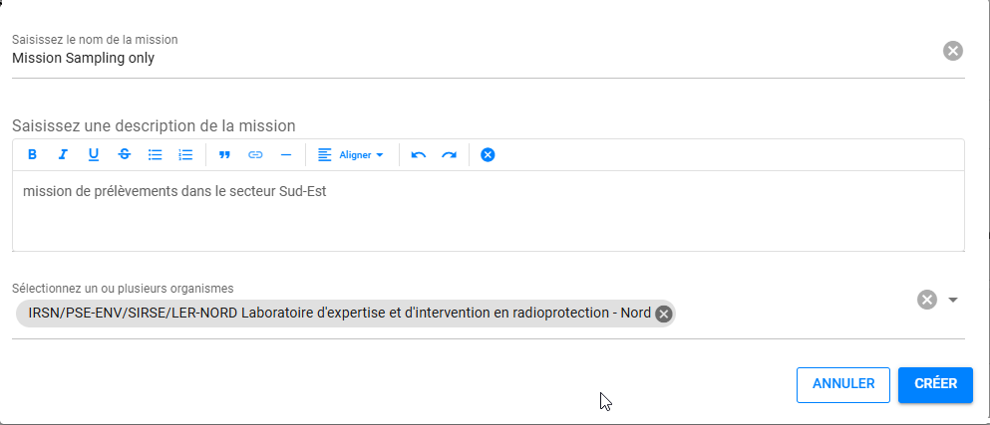Insert a horizontal rule in the description
This screenshot has height=425, width=990.
(286, 155)
